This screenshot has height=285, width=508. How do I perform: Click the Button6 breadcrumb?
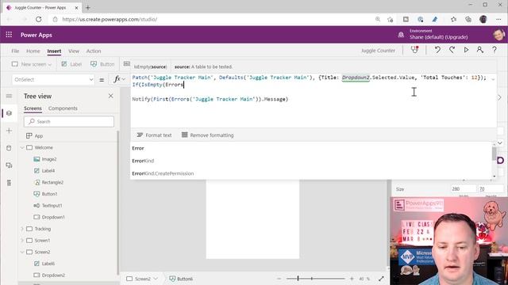pyautogui.click(x=181, y=279)
